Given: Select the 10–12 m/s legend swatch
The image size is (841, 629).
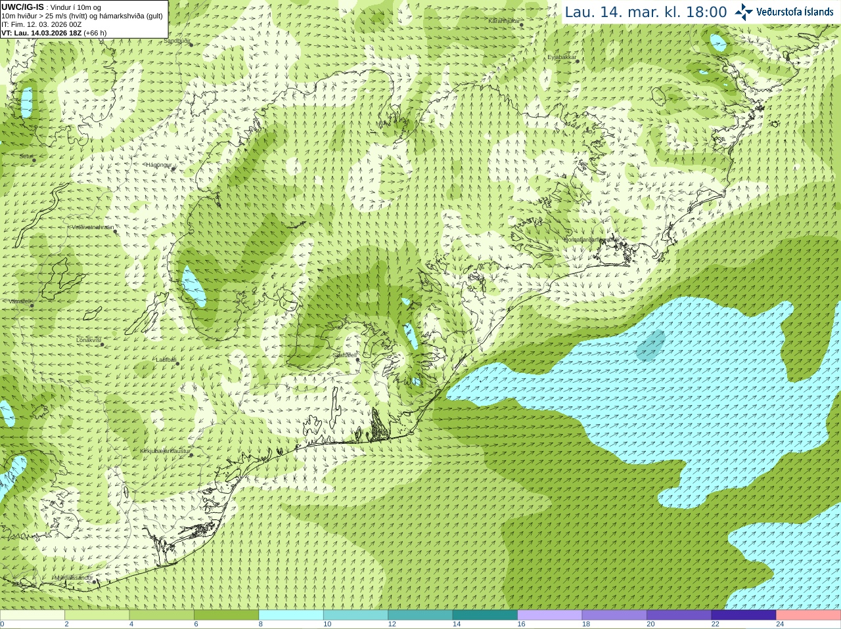Looking at the screenshot, I should coord(355,615).
